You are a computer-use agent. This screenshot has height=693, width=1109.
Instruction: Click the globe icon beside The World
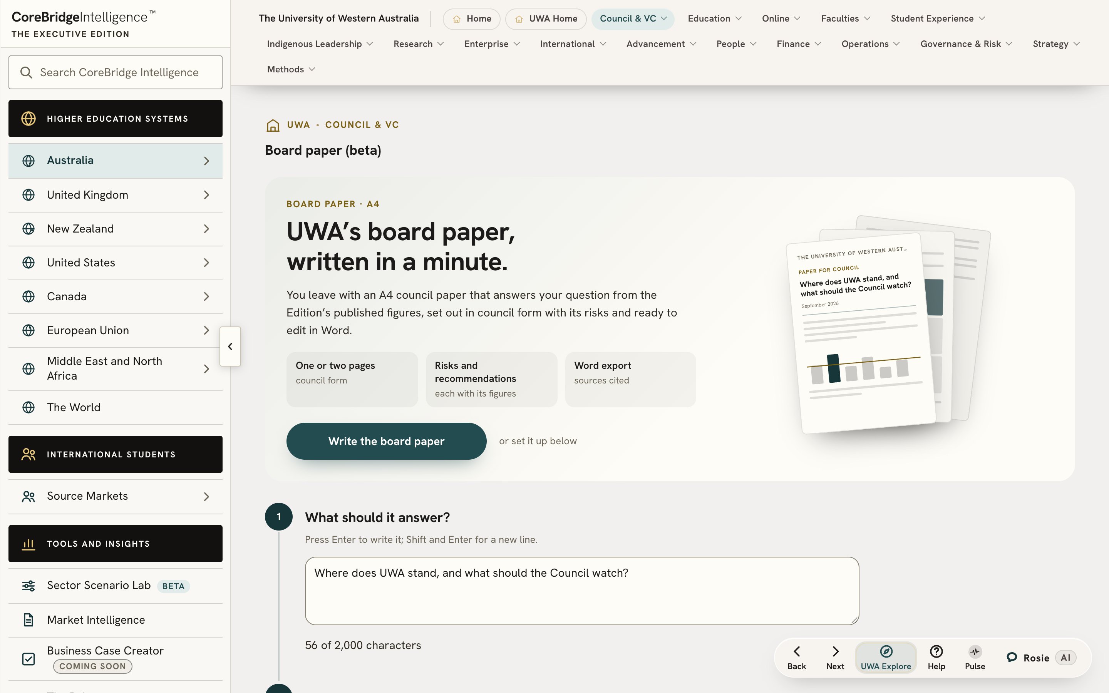tap(28, 407)
